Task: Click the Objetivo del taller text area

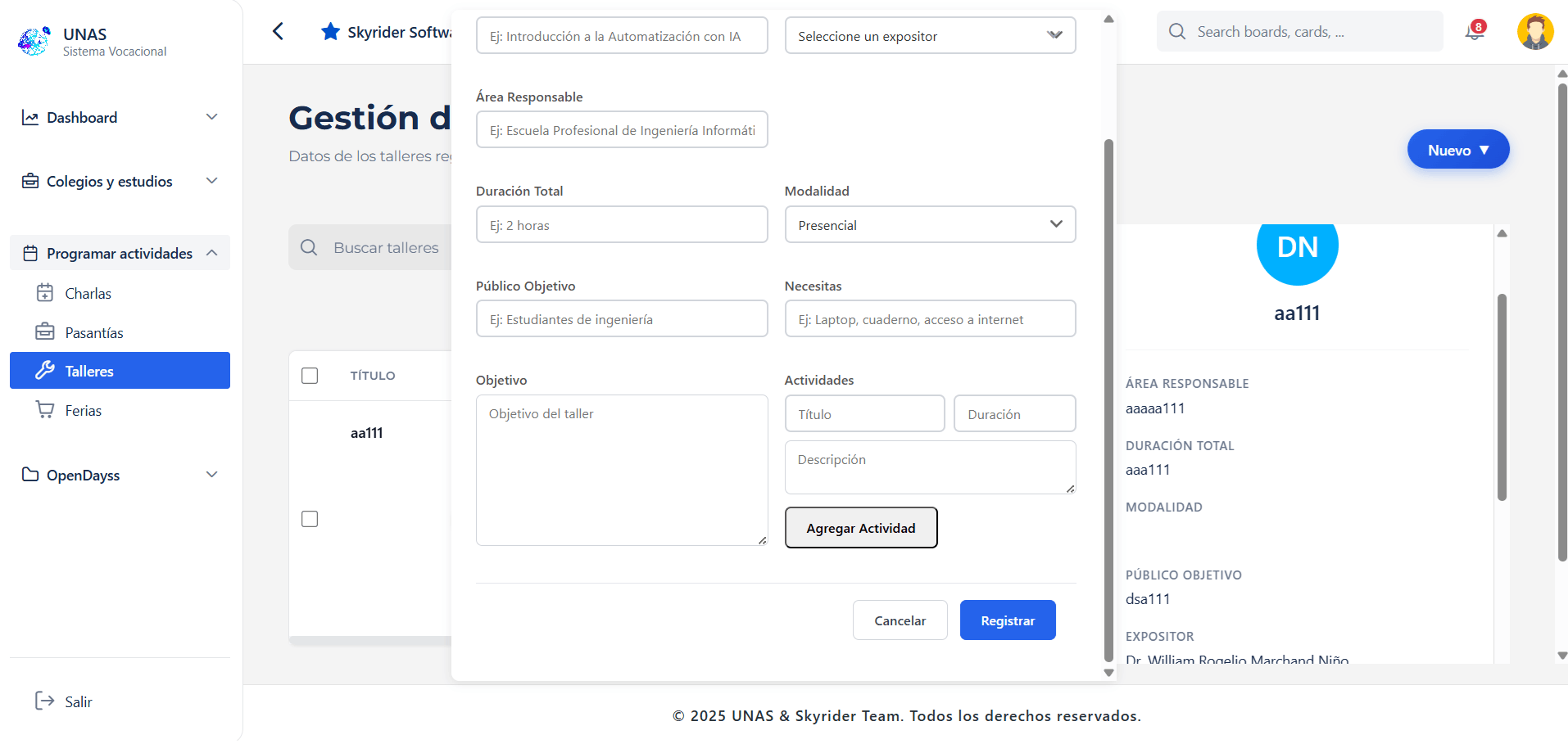Action: (x=621, y=470)
